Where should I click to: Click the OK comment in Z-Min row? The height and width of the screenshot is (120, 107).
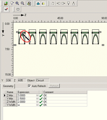tap(45, 95)
